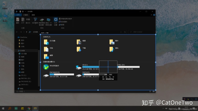
Task: Click 卸载或更改程序 (Uninstall programs)
Action: pos(65,19)
